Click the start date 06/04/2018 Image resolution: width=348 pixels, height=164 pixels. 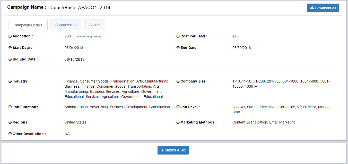74,48
